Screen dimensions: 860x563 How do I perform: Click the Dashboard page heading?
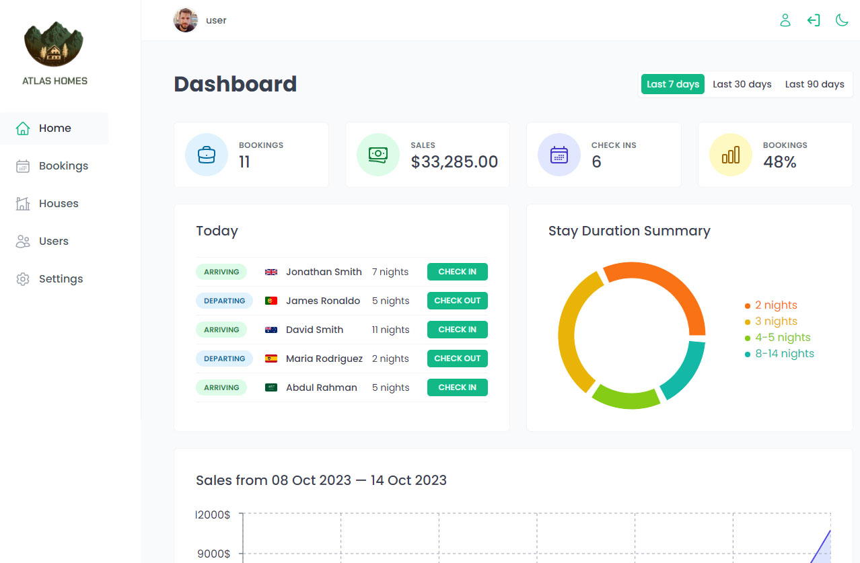(x=236, y=84)
